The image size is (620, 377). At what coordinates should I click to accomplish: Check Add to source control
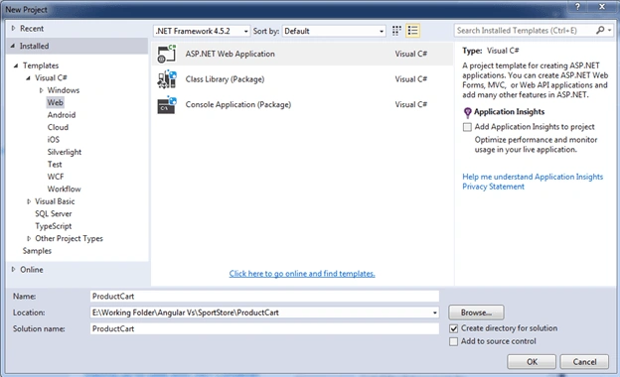point(453,341)
